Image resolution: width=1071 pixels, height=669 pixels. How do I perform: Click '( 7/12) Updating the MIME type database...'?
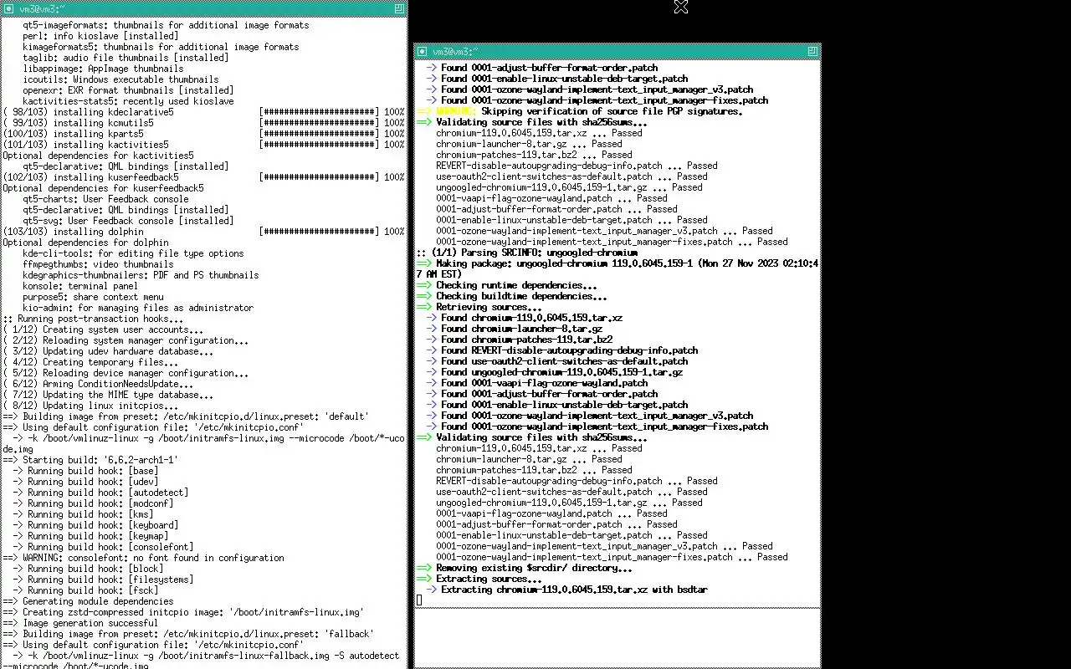(x=108, y=395)
